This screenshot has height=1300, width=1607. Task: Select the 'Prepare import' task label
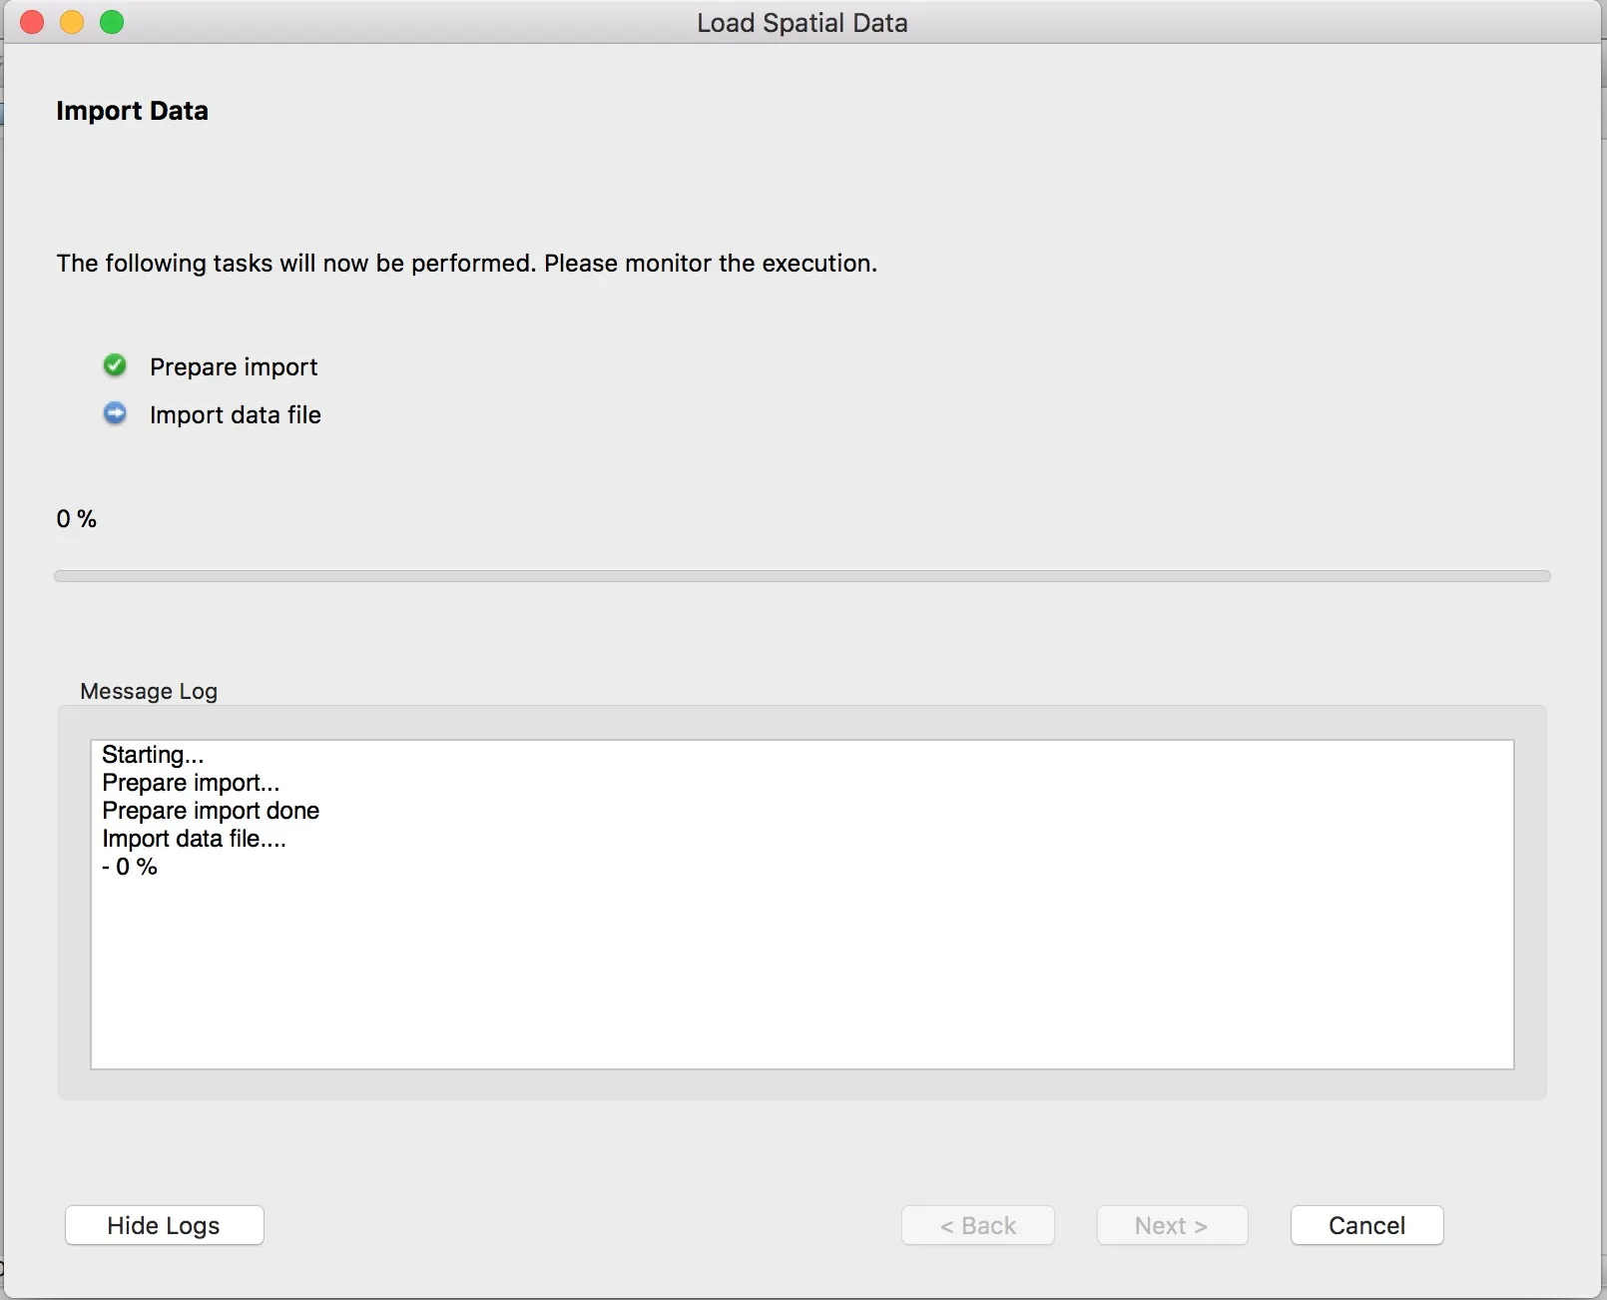pyautogui.click(x=234, y=367)
